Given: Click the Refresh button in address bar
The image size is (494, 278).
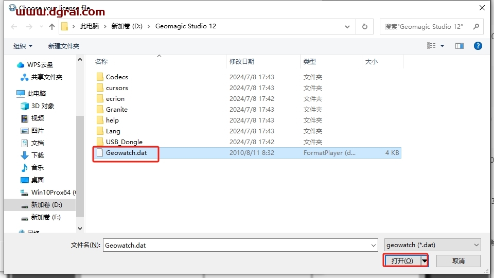Looking at the screenshot, I should click(x=365, y=26).
